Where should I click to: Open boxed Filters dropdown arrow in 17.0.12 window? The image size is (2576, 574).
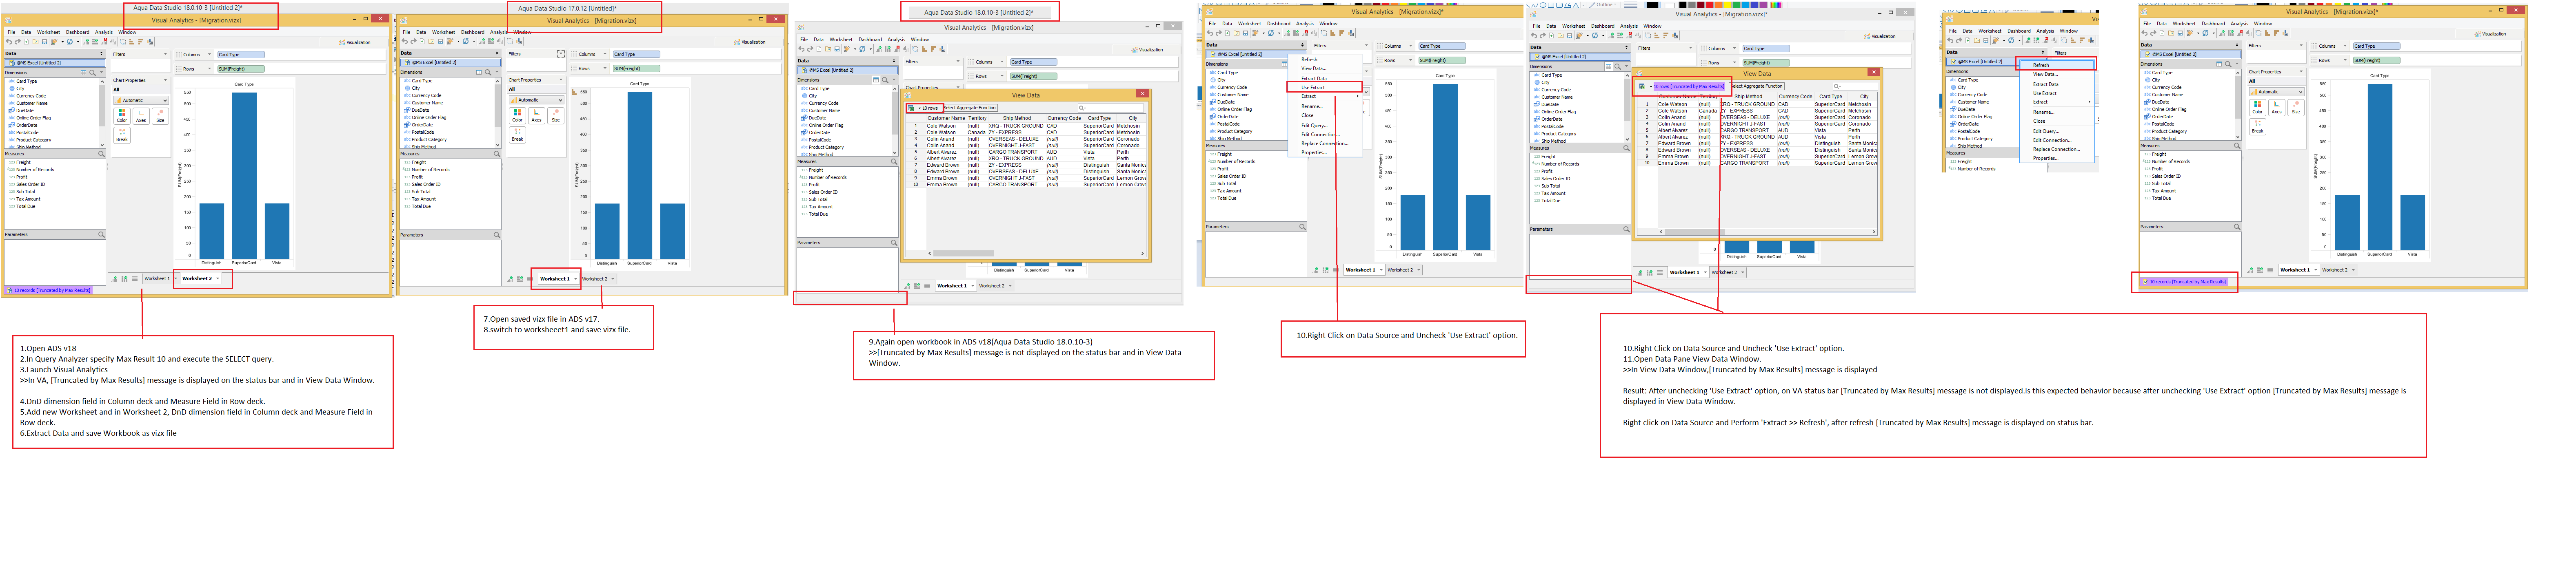tap(561, 54)
